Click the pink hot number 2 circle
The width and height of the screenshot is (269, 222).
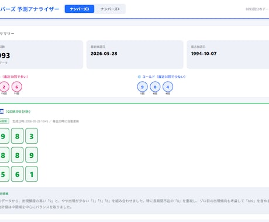pyautogui.click(x=4, y=87)
